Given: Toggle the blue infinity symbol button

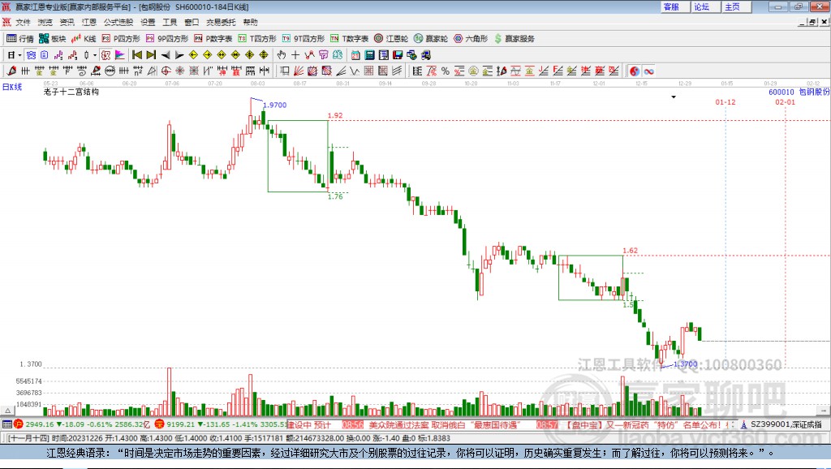Looking at the screenshot, I should pyautogui.click(x=648, y=71).
